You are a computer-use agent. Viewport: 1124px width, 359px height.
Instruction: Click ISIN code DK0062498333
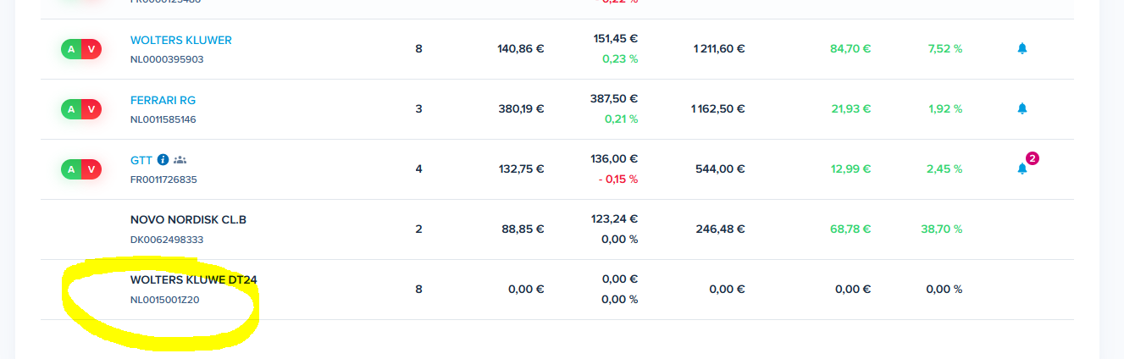tap(167, 240)
